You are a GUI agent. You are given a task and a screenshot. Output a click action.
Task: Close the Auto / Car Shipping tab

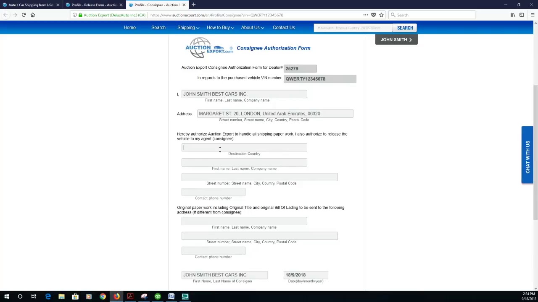coord(58,5)
